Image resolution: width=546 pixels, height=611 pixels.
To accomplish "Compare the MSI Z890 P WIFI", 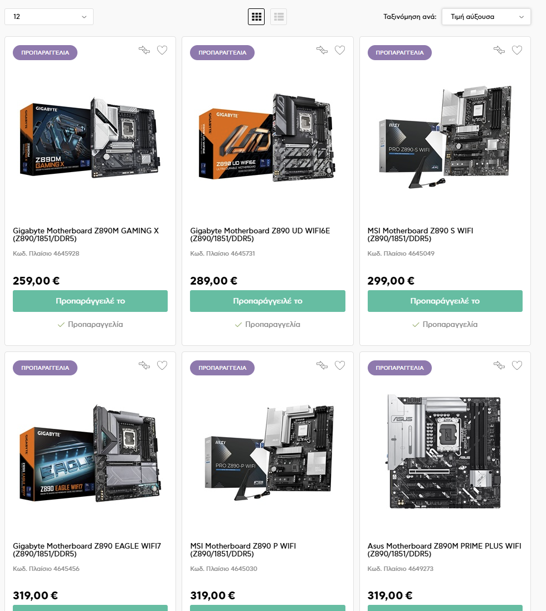I will tap(322, 365).
